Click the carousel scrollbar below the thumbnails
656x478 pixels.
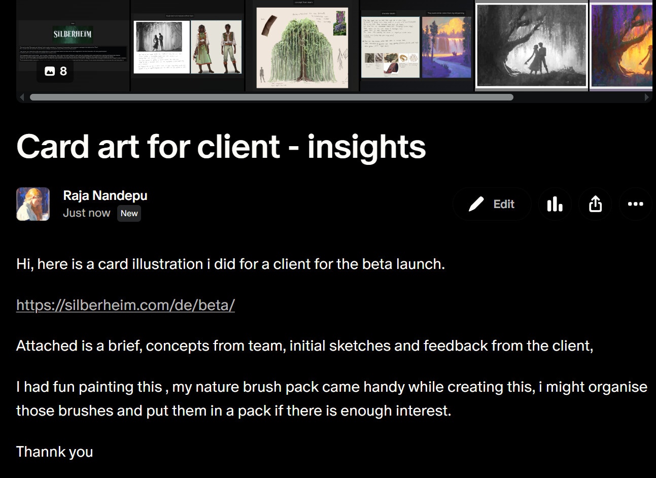[x=271, y=97]
